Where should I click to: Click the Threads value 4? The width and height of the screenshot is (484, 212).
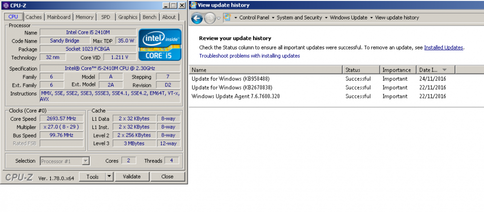click(x=171, y=160)
